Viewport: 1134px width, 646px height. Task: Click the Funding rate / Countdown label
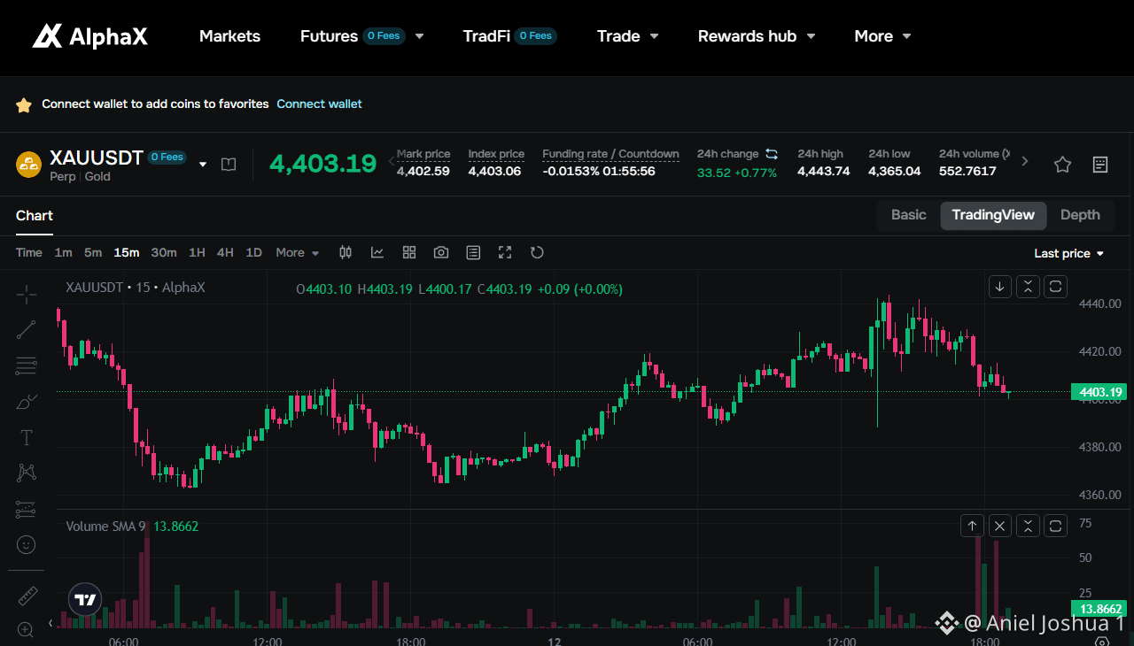pos(610,154)
